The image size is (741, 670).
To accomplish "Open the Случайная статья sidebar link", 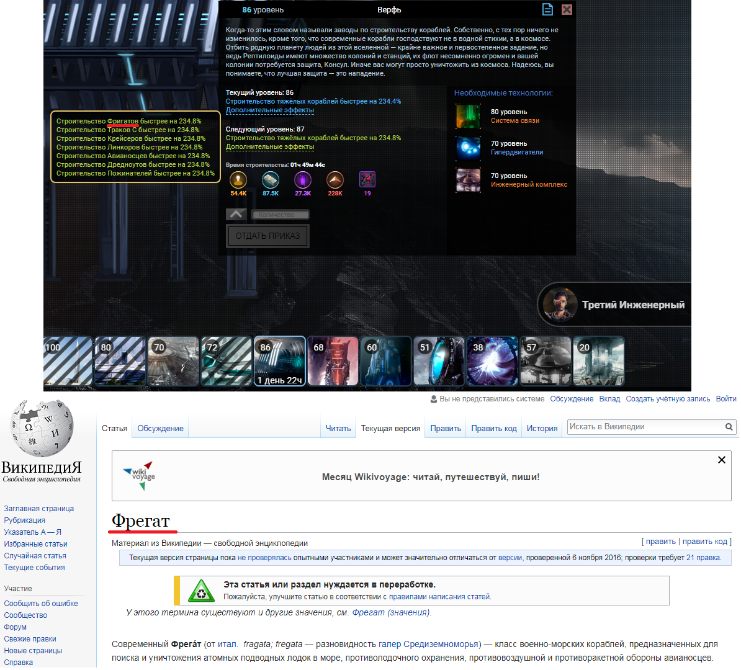I will [x=35, y=556].
